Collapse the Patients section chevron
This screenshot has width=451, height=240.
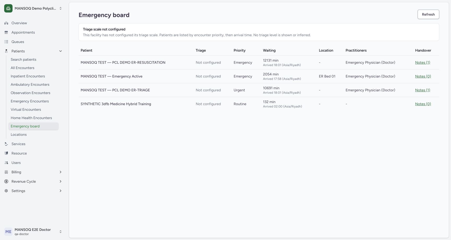pyautogui.click(x=61, y=51)
